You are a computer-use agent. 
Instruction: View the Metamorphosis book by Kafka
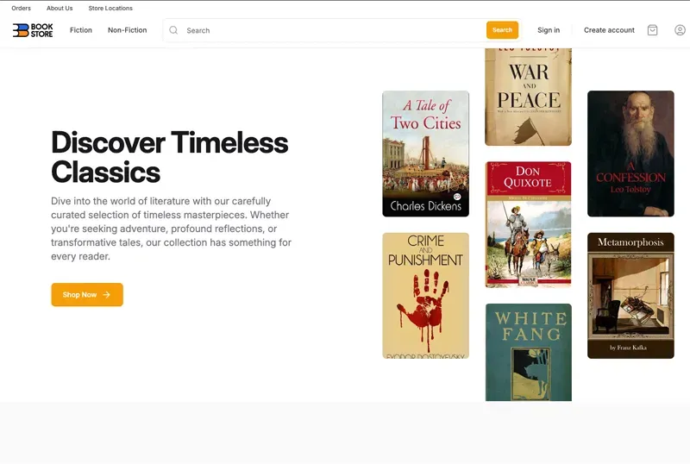630,295
